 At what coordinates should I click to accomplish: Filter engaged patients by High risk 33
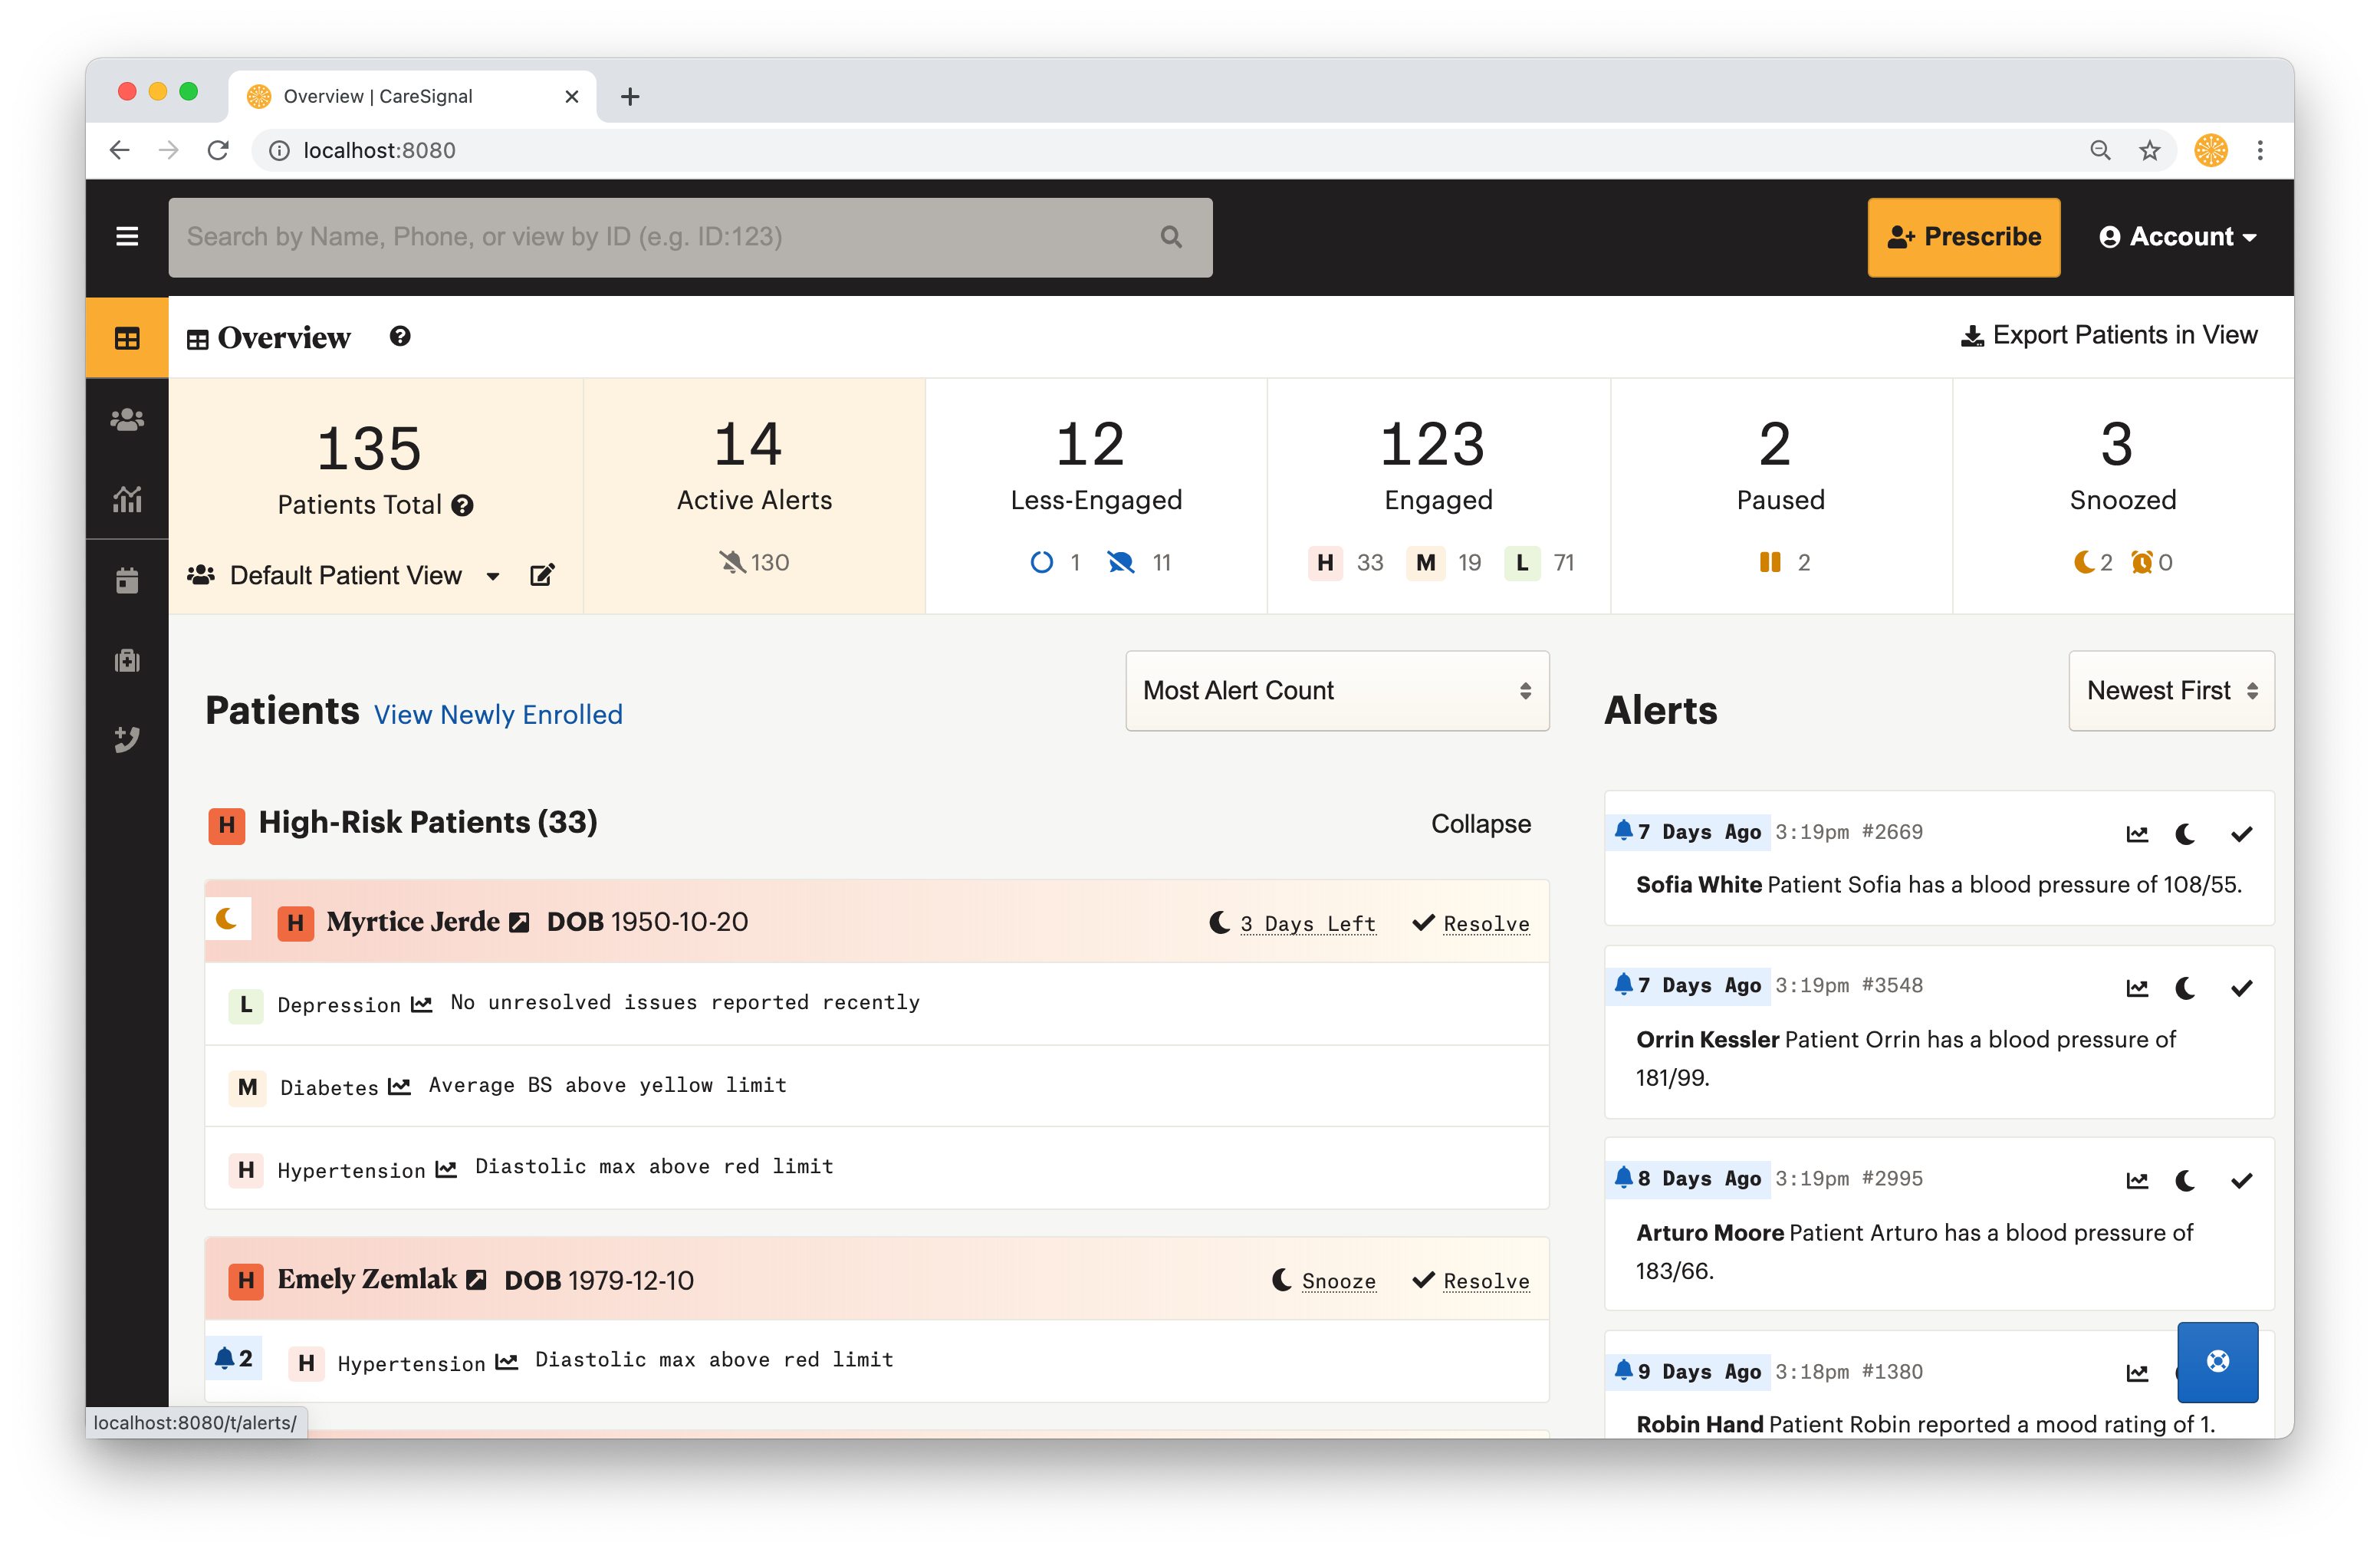[x=1346, y=562]
